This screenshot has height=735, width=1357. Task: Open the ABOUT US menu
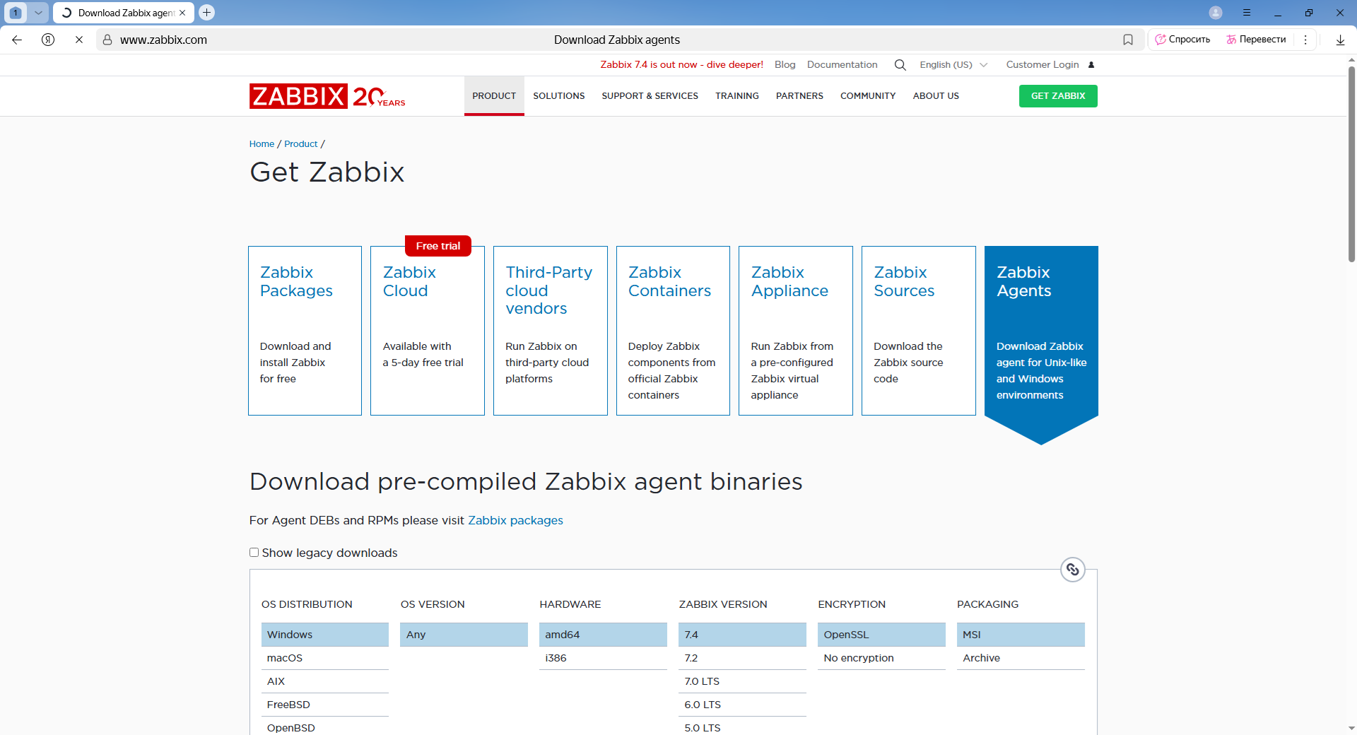(936, 96)
